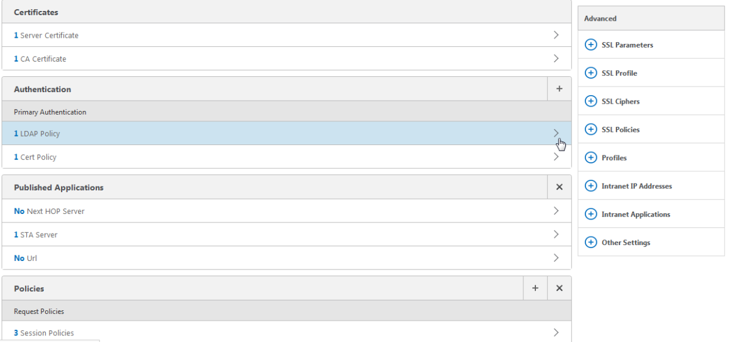
Task: Click the plus button in Policies header
Action: (x=535, y=288)
